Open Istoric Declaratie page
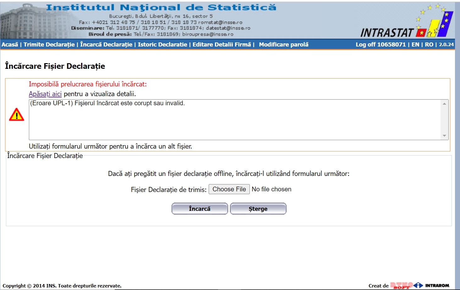The height and width of the screenshot is (290, 460). pyautogui.click(x=162, y=44)
